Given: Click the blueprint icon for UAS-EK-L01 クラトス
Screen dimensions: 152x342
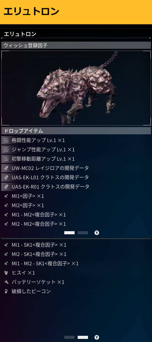Looking at the screenshot, I should [6, 177].
